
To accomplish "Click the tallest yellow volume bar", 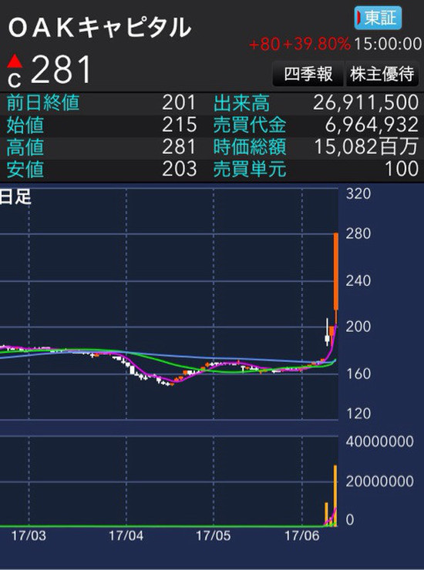I will (335, 495).
